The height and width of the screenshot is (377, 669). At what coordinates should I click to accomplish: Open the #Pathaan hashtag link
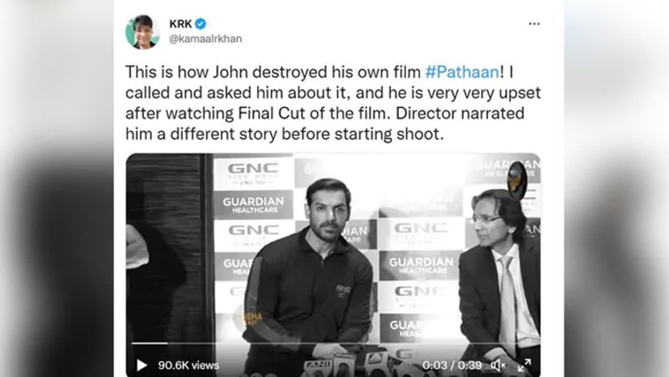(462, 72)
